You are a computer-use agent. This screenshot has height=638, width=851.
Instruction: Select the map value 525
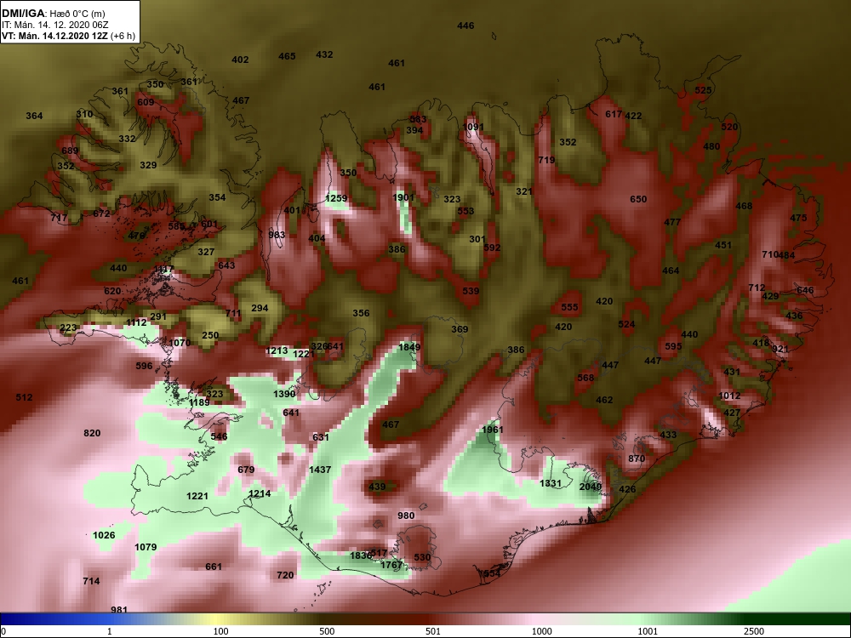(x=703, y=90)
